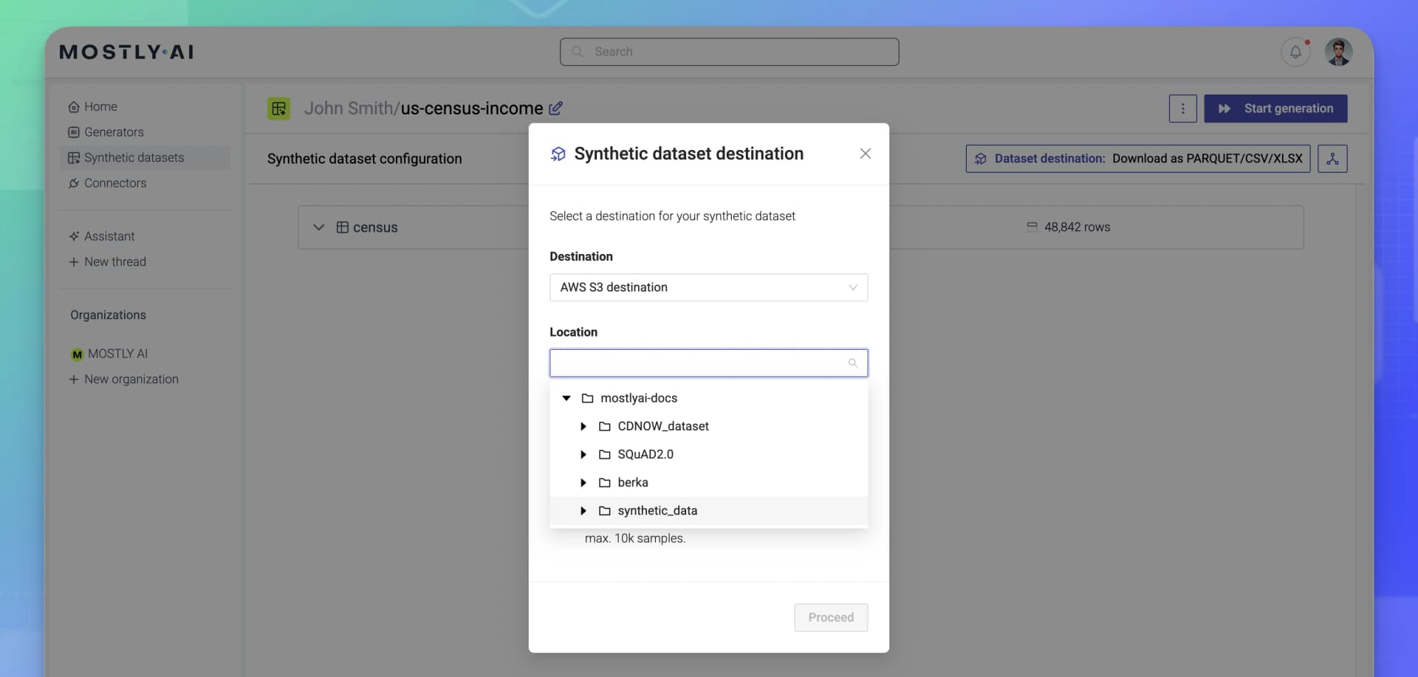
Task: Click the folder icon for synthetic_data
Action: coord(605,511)
